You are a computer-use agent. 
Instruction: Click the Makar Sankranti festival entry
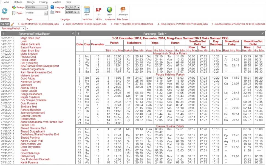(x=30, y=44)
